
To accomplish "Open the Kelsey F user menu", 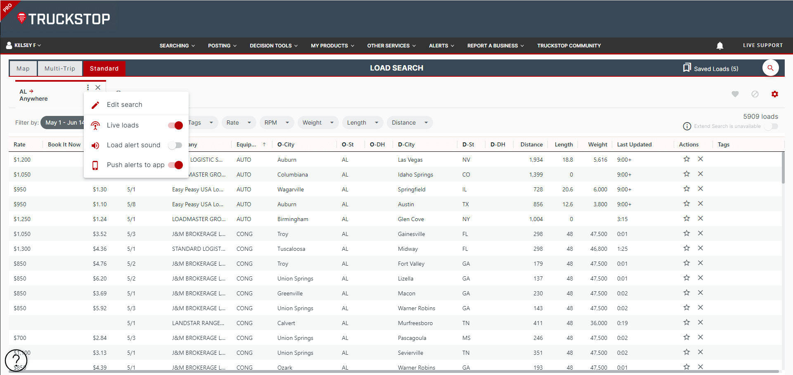I will [24, 45].
